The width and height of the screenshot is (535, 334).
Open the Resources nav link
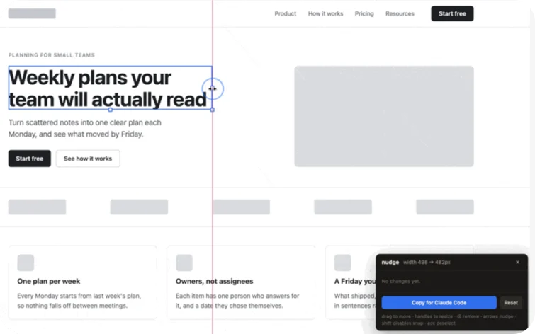coord(400,13)
